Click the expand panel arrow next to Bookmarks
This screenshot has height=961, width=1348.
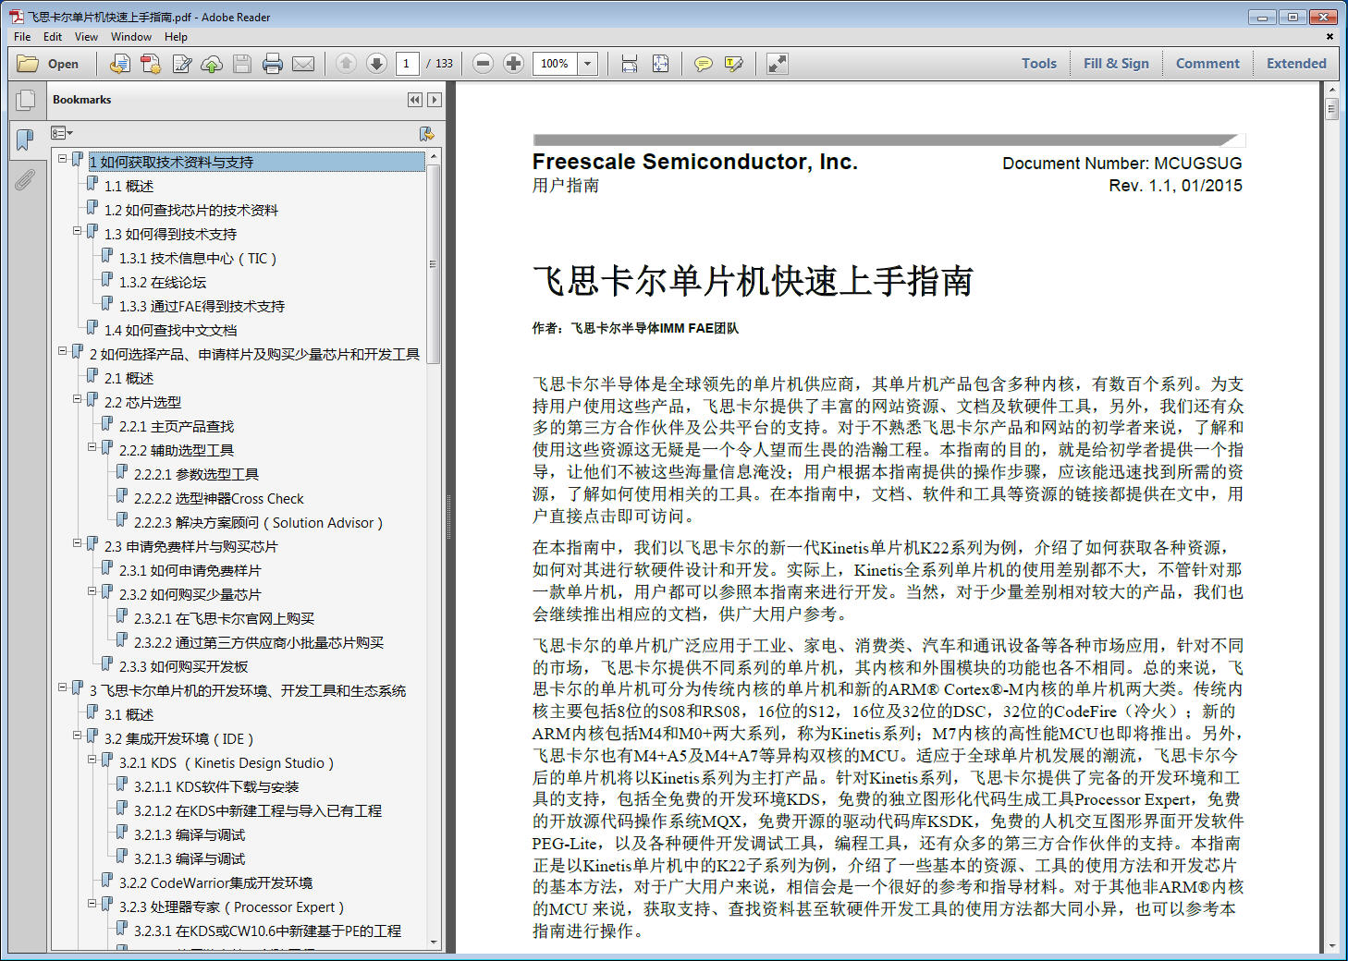coord(435,100)
